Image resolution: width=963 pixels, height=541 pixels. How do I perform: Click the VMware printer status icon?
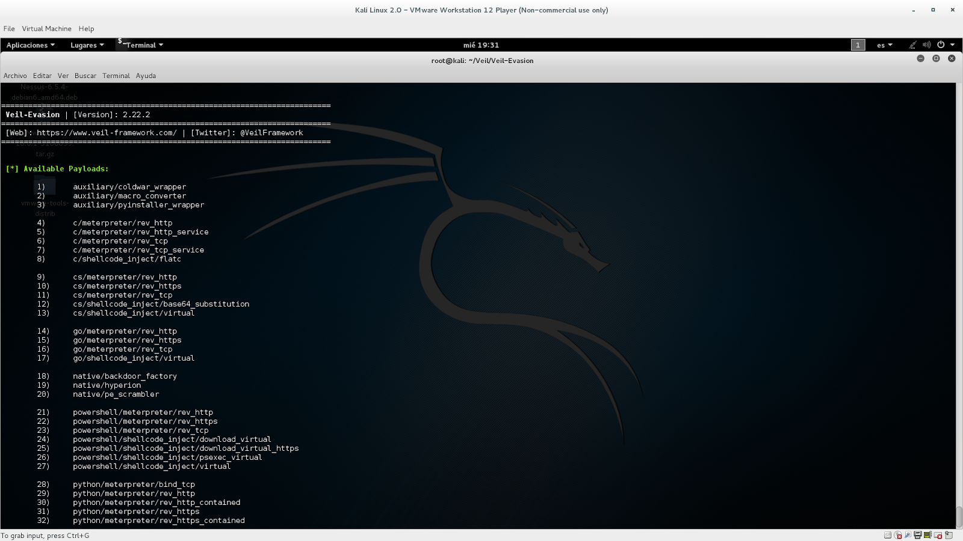pos(918,535)
